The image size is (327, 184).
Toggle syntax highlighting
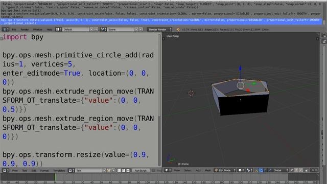point(128,170)
